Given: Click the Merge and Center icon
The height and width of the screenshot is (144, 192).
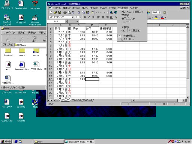Looking at the screenshot, I should click(x=112, y=17).
